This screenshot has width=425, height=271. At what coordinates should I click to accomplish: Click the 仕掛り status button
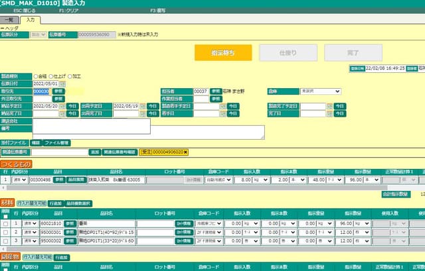coord(288,53)
